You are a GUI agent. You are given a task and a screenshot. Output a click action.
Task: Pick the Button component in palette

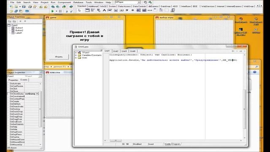[121, 10]
